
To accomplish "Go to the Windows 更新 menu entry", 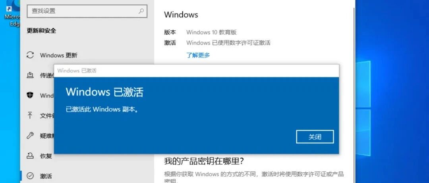I will click(x=58, y=55).
